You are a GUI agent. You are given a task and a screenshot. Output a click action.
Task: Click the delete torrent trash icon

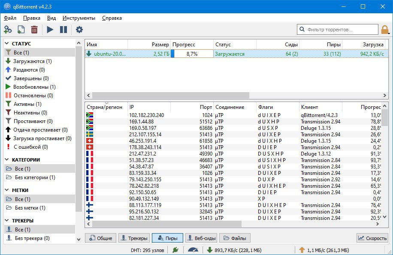(x=34, y=30)
